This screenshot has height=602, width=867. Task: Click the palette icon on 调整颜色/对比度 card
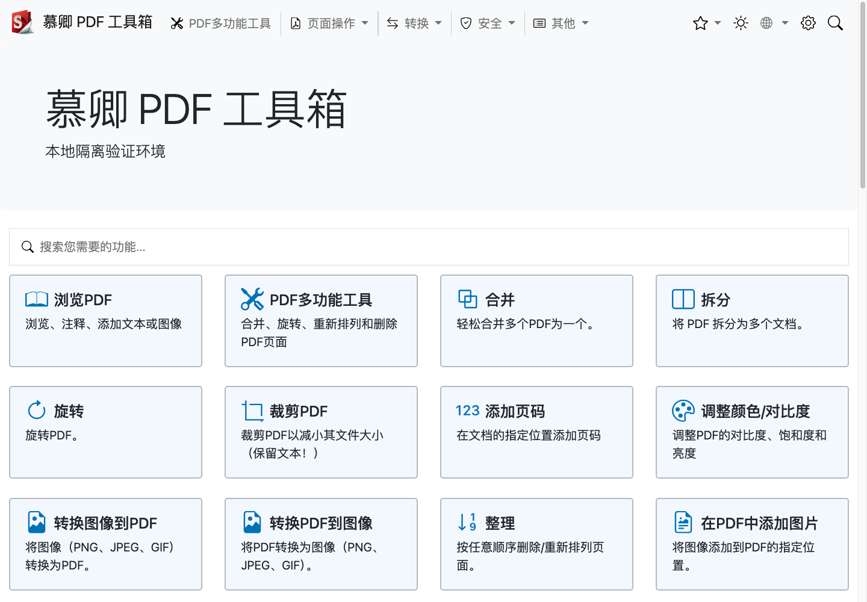[x=683, y=411]
